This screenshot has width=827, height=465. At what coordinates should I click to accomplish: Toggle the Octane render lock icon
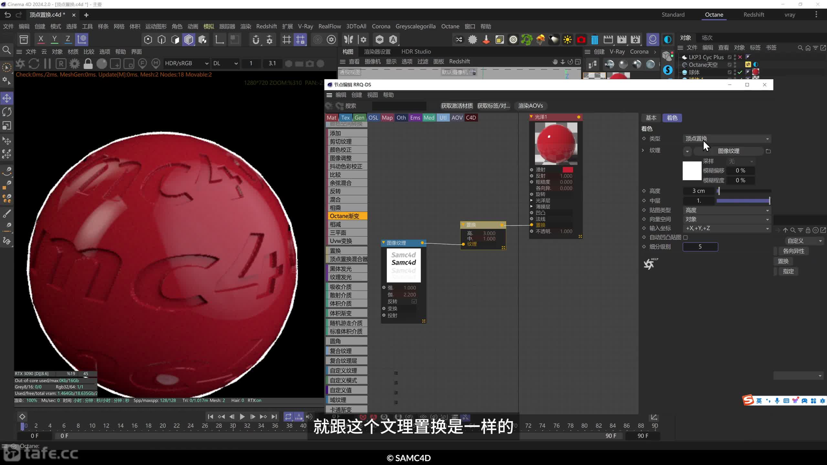click(88, 64)
